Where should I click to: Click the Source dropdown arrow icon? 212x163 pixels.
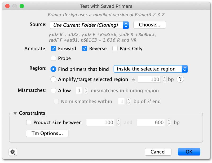pos(126,25)
